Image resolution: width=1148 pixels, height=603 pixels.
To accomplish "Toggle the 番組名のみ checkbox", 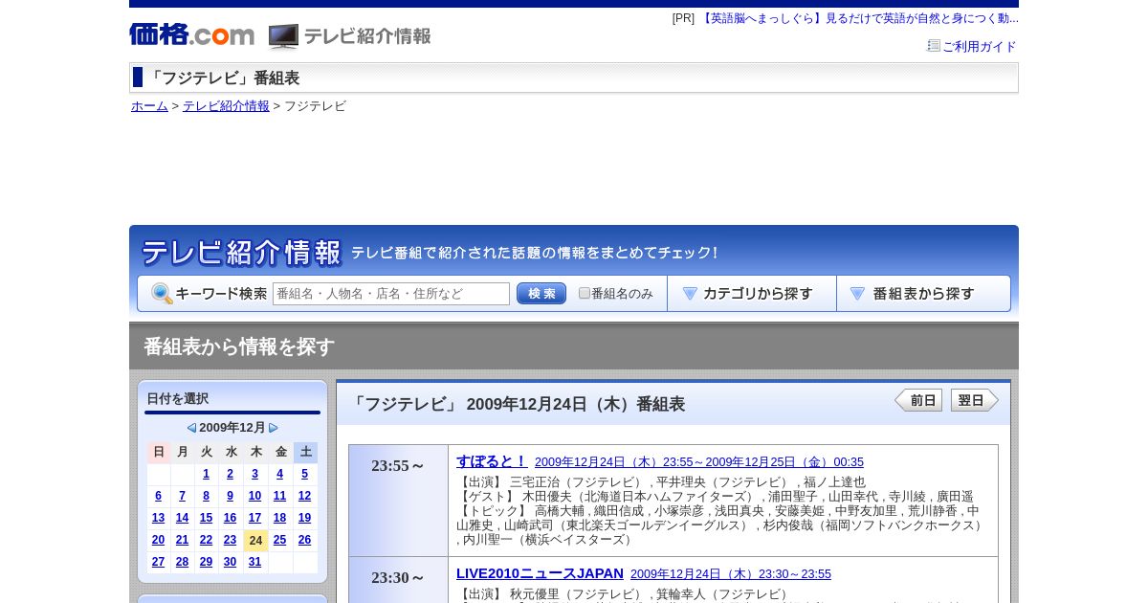I will [585, 293].
